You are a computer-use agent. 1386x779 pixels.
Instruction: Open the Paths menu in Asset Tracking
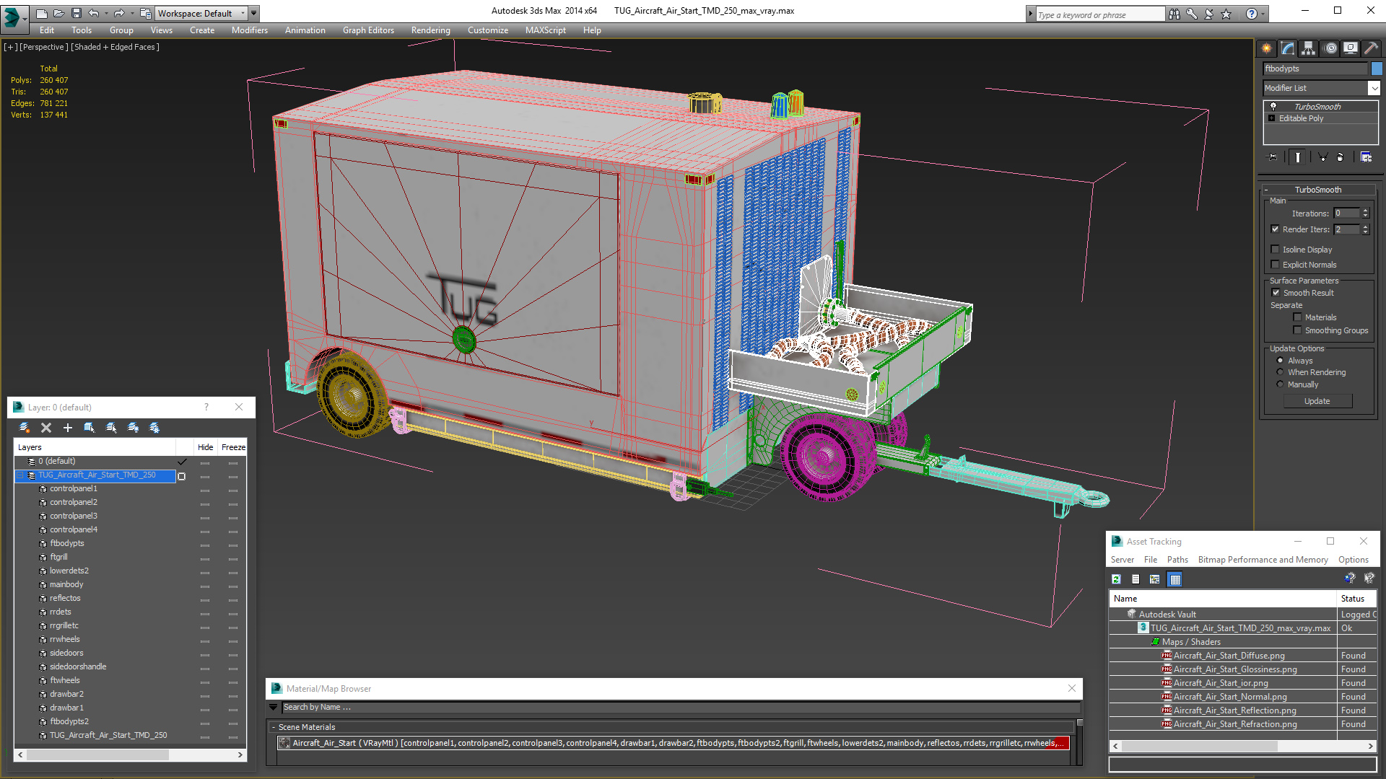pyautogui.click(x=1177, y=560)
